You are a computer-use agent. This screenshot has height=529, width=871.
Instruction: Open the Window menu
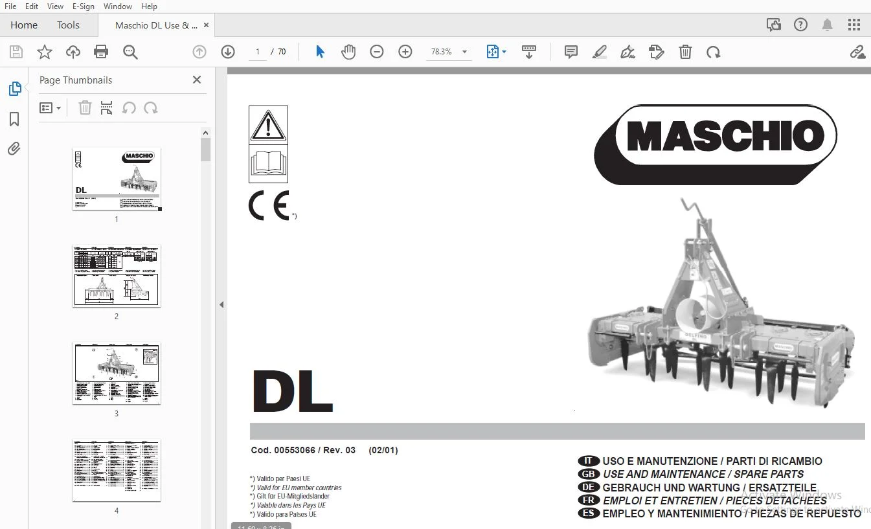(117, 6)
